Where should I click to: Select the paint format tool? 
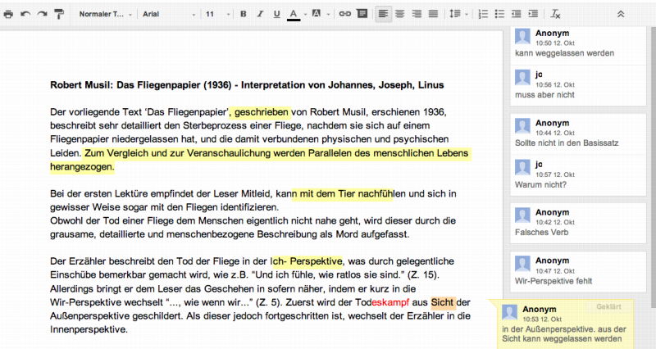[59, 14]
